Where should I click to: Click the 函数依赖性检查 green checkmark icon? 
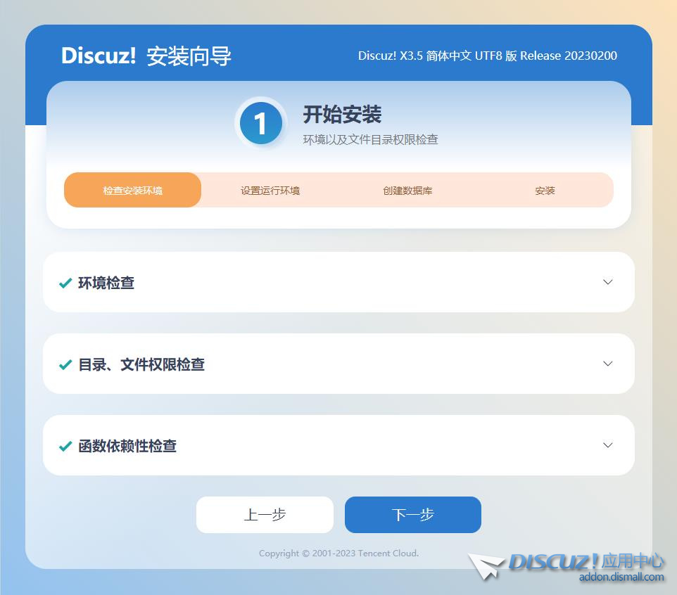point(65,446)
